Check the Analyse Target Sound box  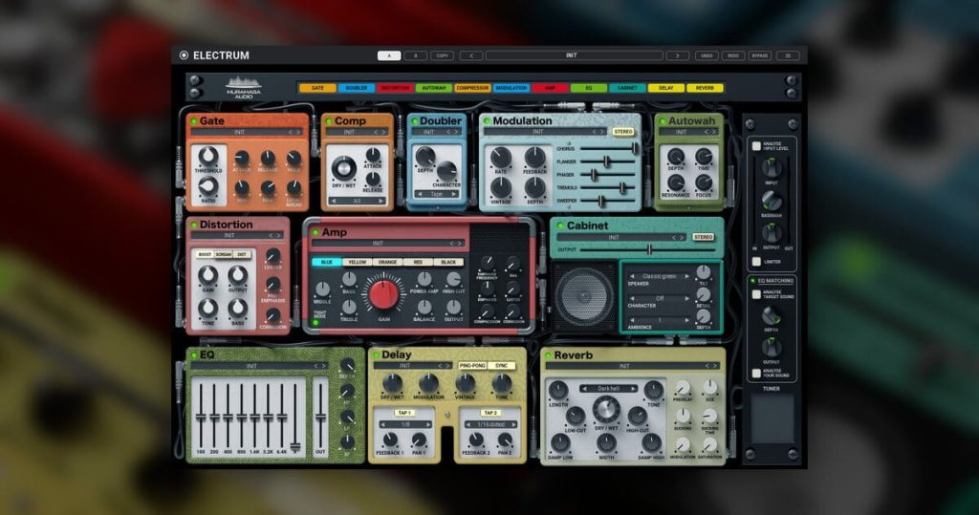pos(756,294)
